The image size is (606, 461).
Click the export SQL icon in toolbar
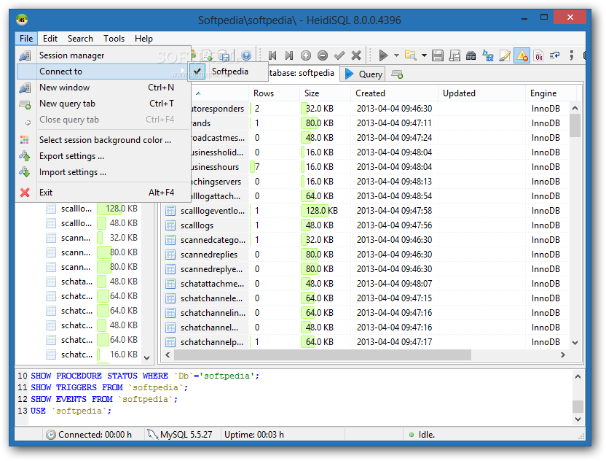(224, 56)
